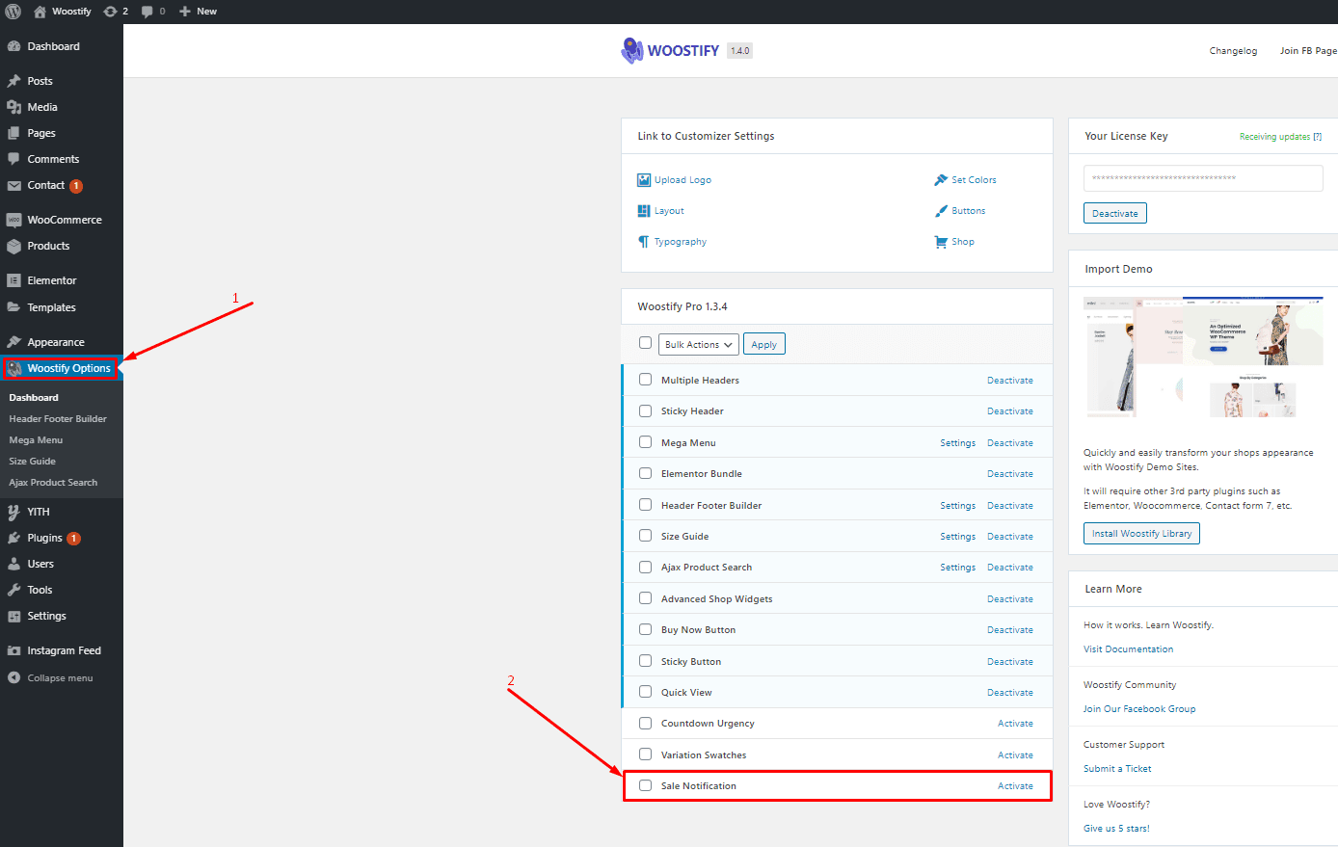Check the Sale Notification checkbox

(645, 785)
